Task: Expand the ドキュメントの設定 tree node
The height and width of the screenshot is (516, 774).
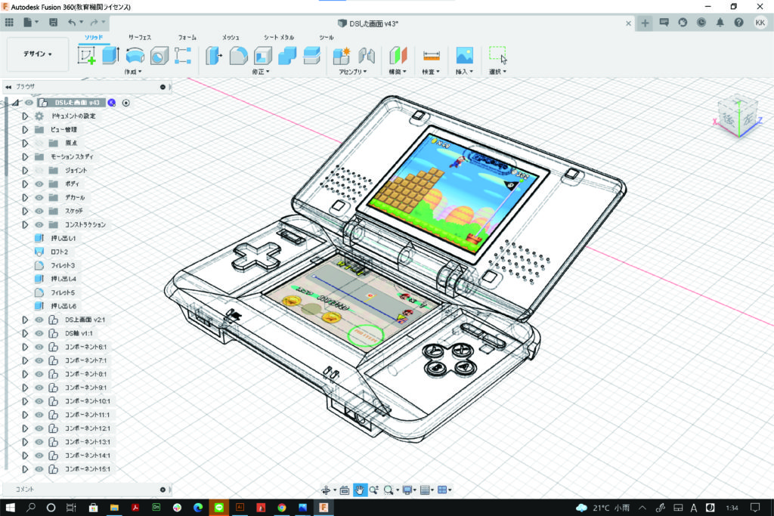Action: (24, 116)
